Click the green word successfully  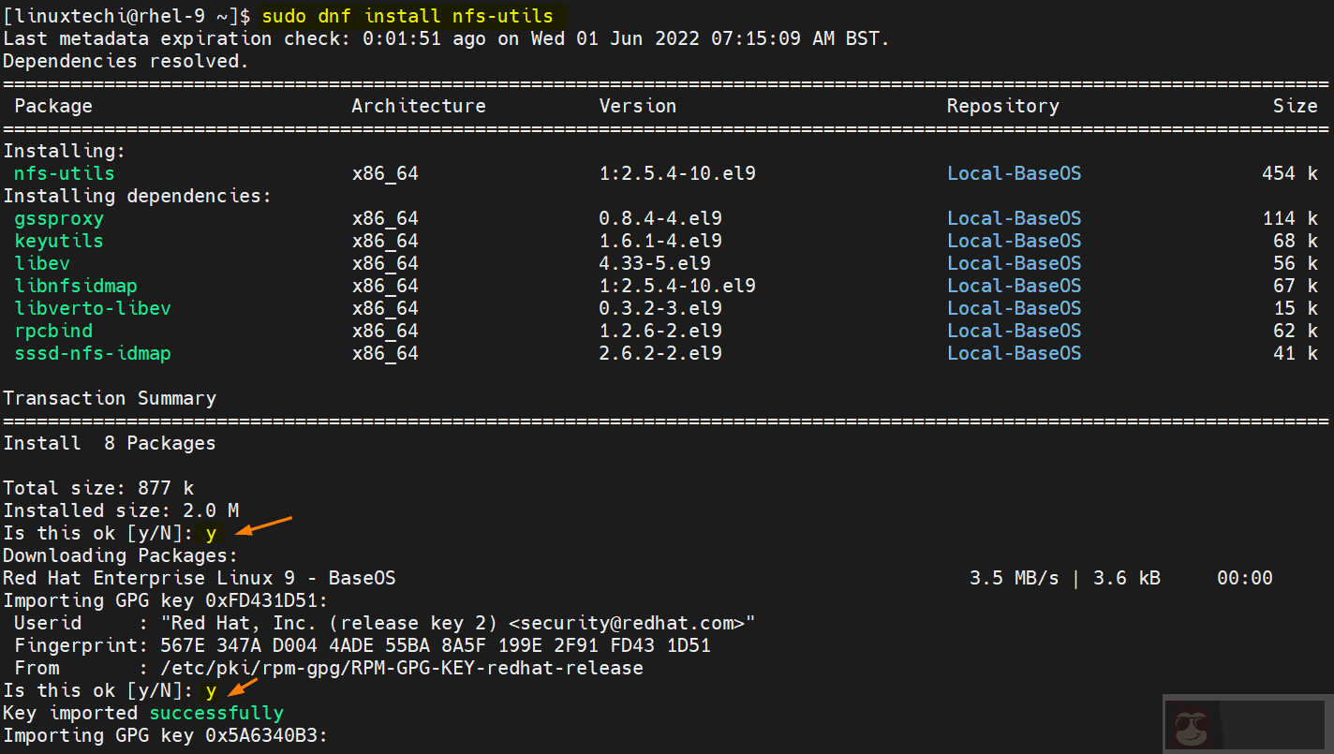[x=216, y=713]
